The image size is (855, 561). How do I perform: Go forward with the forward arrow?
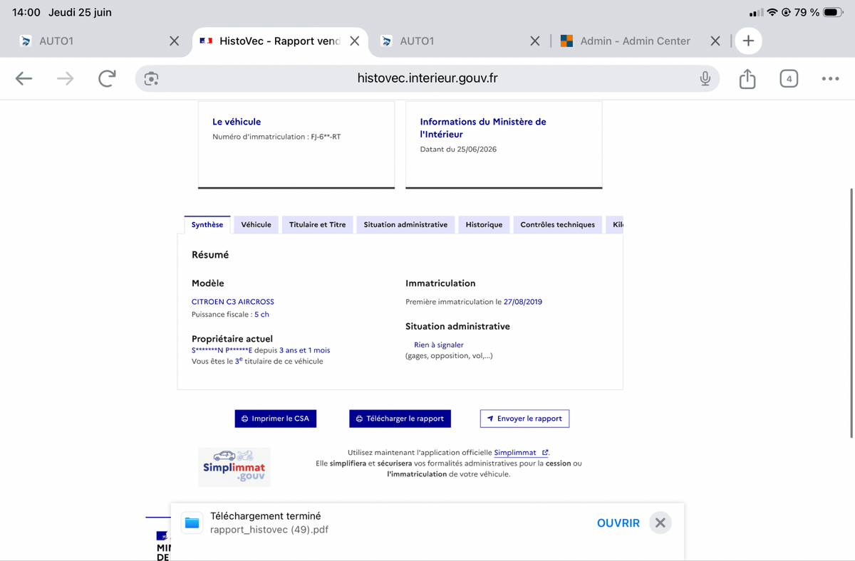coord(65,78)
